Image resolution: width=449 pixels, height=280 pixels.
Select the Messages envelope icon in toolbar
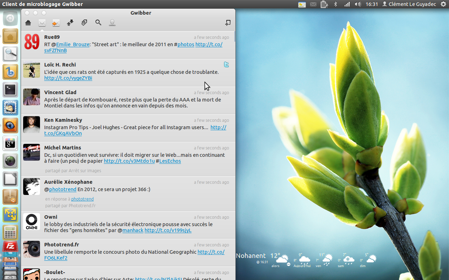(x=42, y=23)
